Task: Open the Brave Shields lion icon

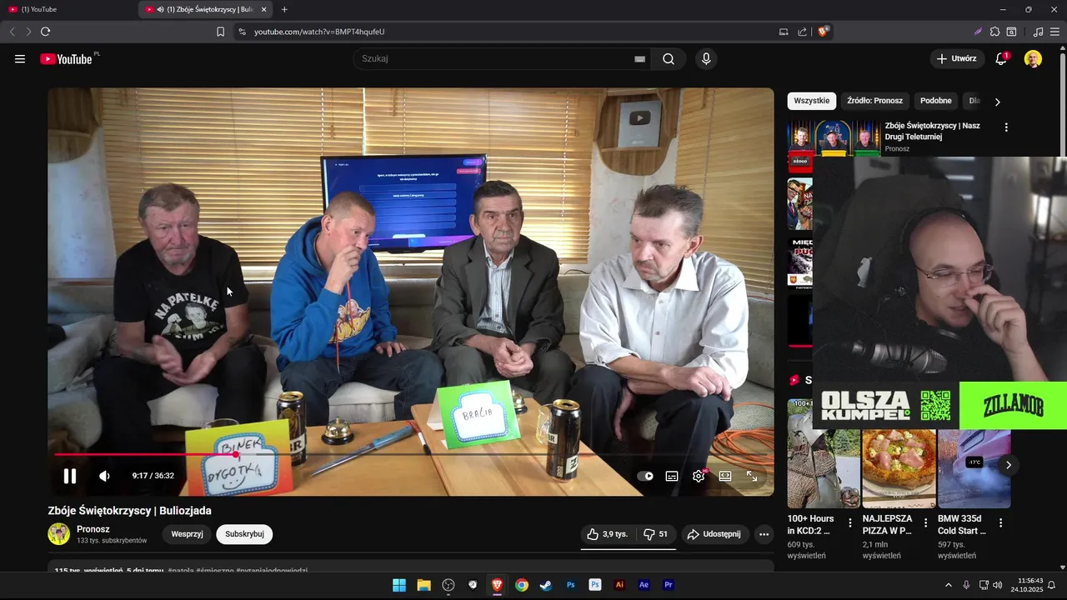Action: (823, 32)
